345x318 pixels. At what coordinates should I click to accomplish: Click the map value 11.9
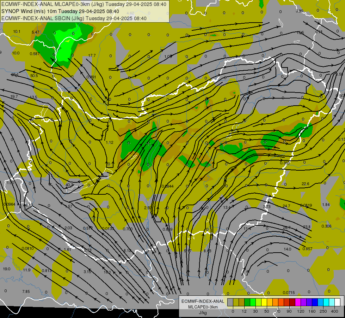pyautogui.click(x=27, y=270)
